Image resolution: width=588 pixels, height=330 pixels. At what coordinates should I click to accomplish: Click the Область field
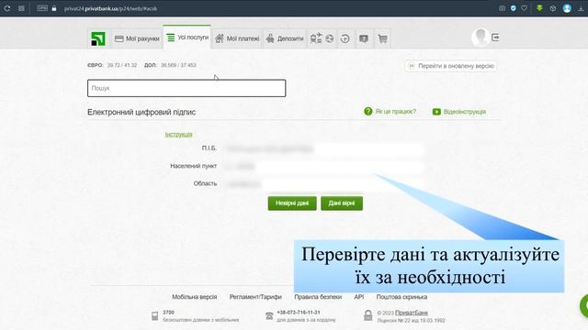coord(323,183)
